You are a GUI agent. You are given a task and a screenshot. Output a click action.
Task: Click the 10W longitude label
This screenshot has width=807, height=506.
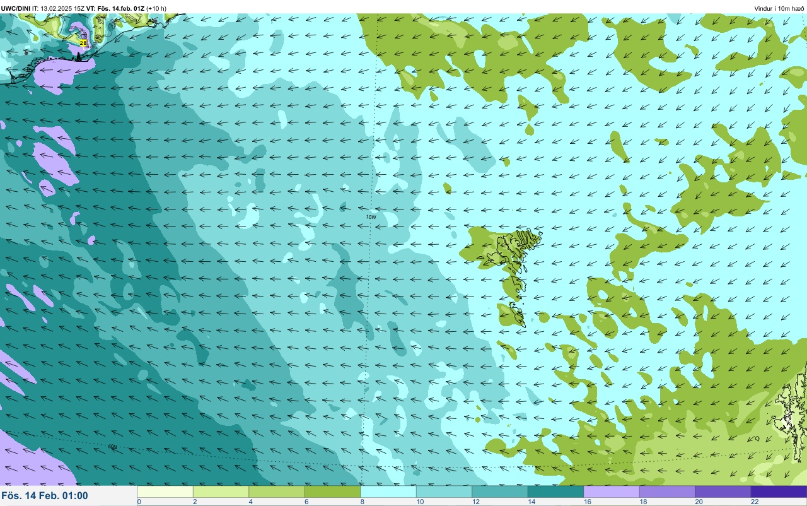[371, 217]
